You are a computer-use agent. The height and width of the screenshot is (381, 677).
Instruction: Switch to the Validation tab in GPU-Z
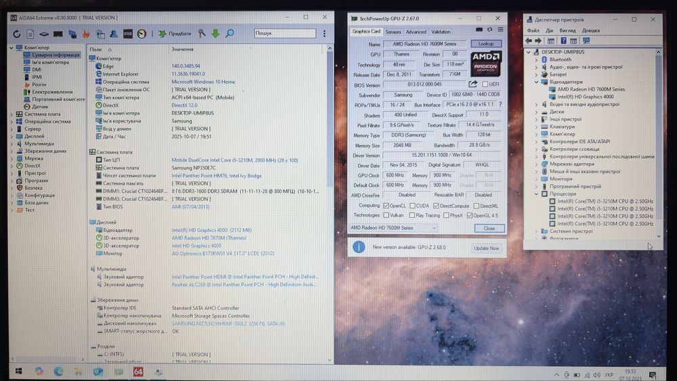[x=441, y=32]
